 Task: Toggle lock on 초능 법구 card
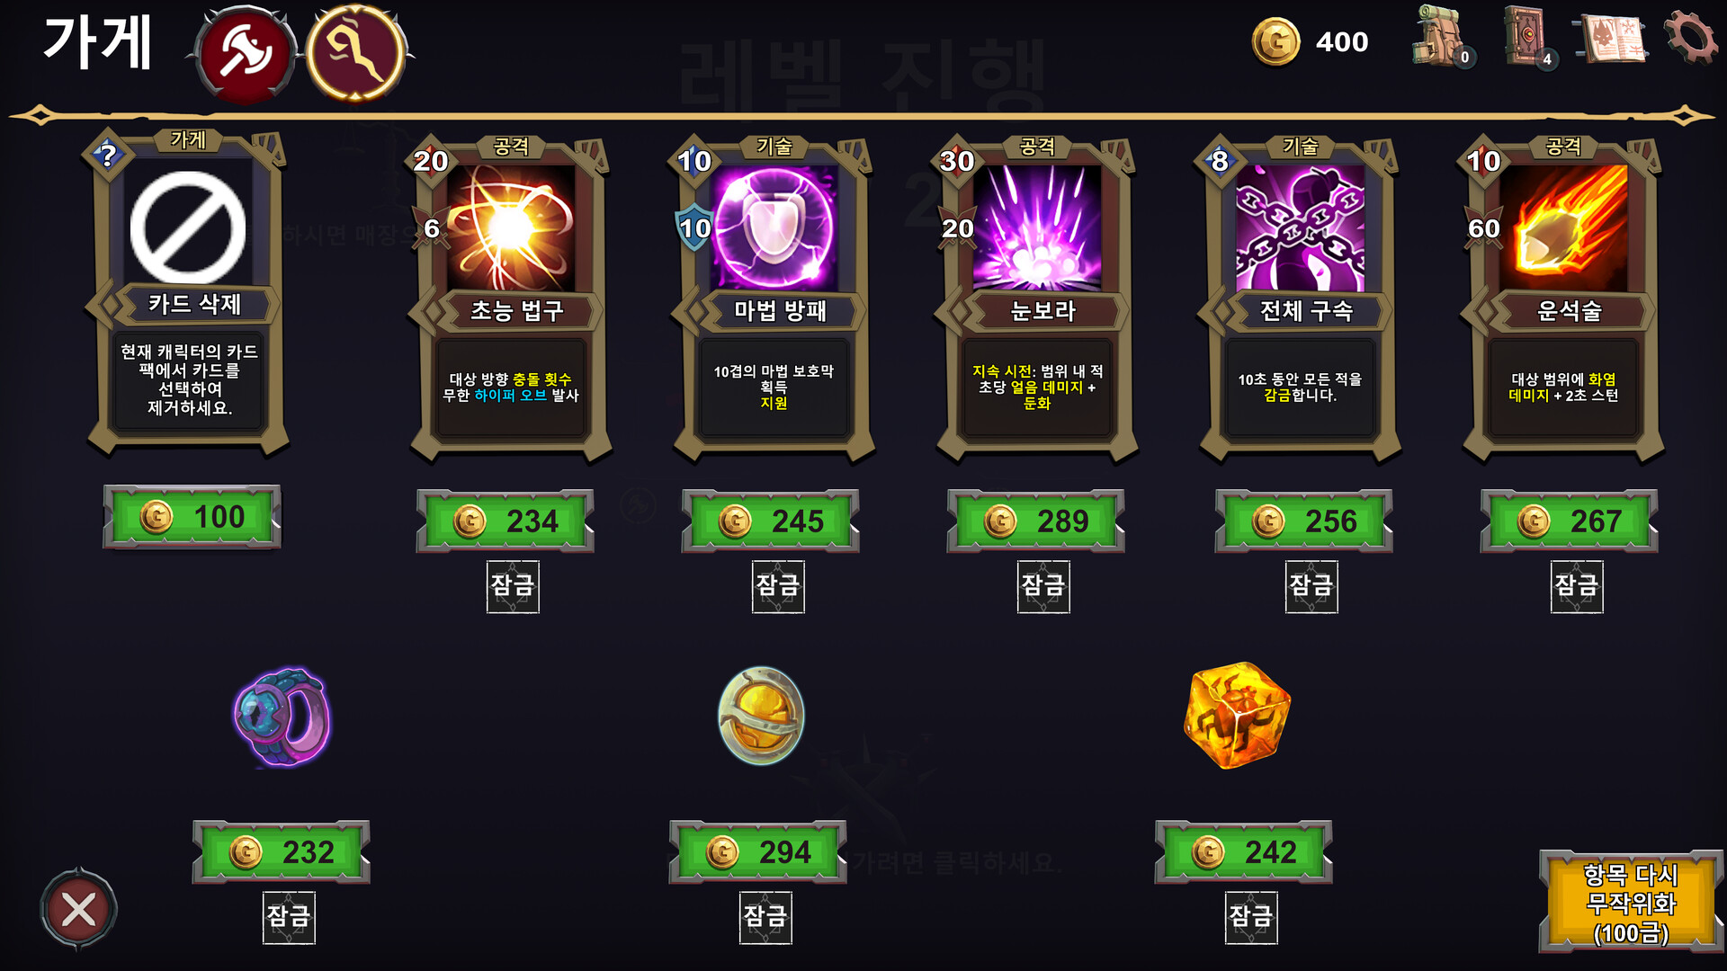[513, 586]
